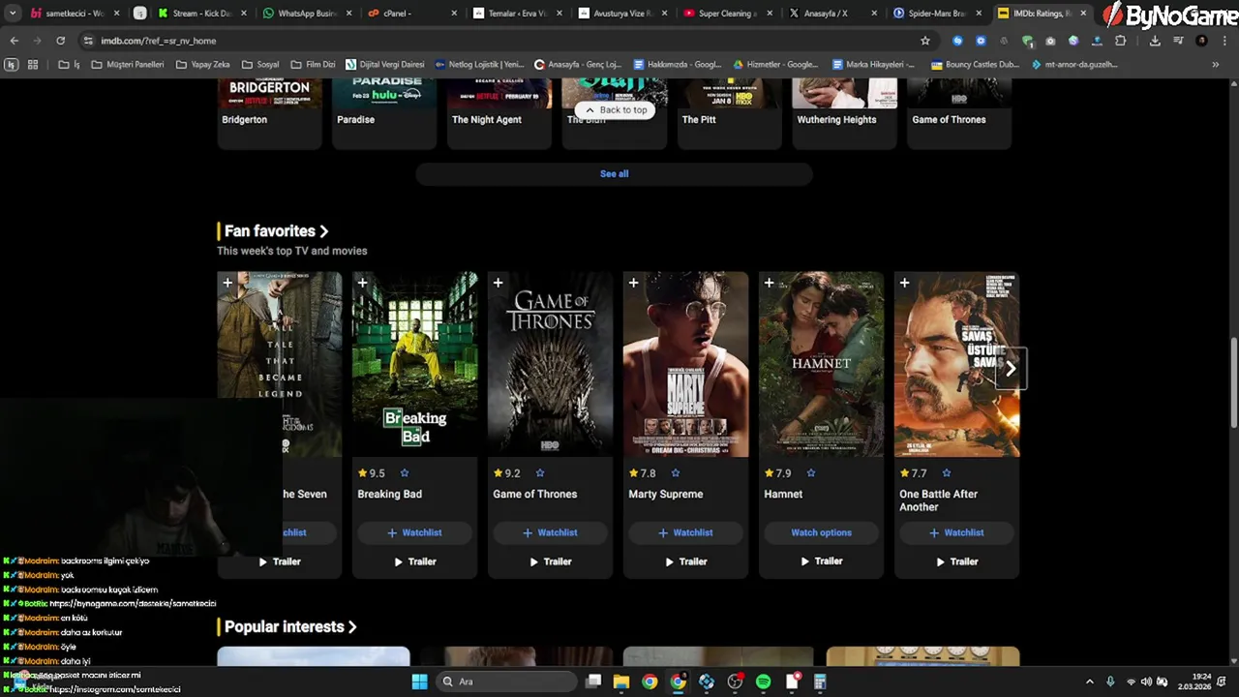Open the Müşteri Panelleri bookmarks folder
Image resolution: width=1239 pixels, height=697 pixels.
click(x=128, y=65)
